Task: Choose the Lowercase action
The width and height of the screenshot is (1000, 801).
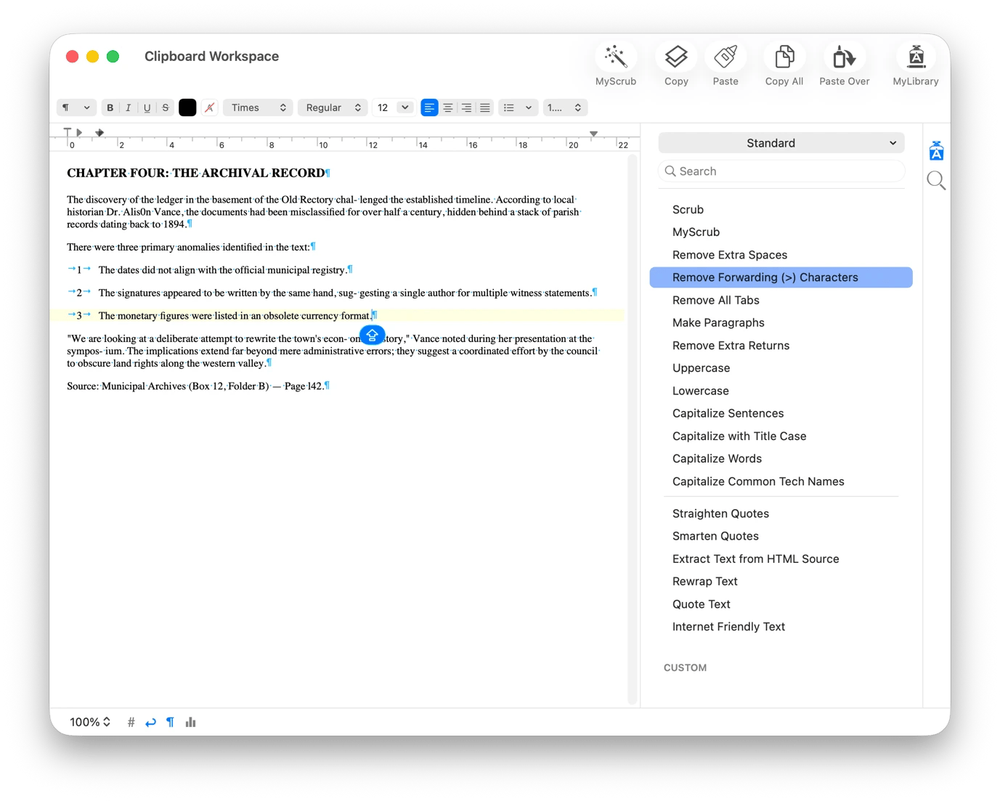Action: coord(781,391)
